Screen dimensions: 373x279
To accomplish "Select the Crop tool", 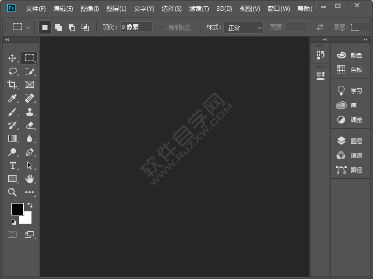I will 12,85.
